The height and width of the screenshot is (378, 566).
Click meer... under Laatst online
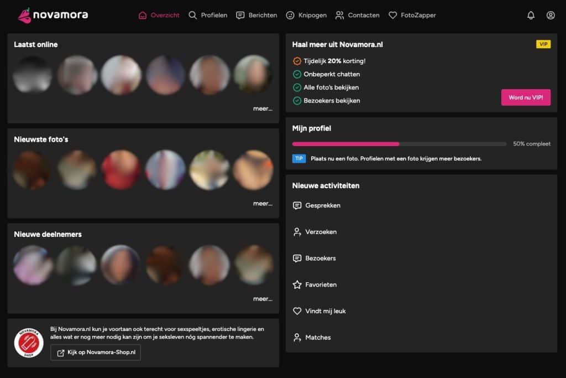263,108
